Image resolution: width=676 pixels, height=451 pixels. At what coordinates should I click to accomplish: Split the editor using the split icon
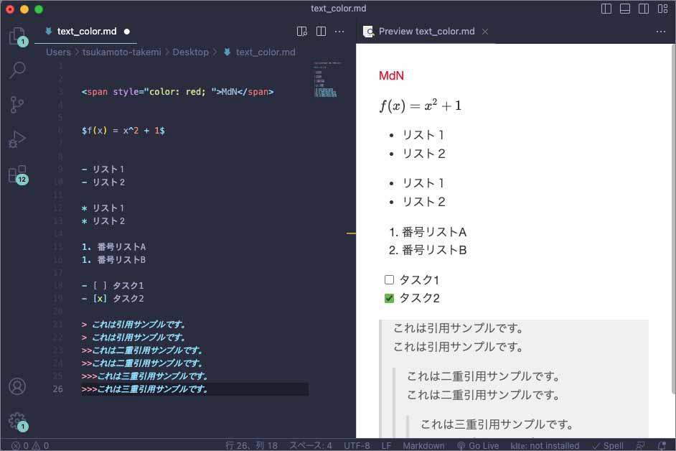pyautogui.click(x=320, y=32)
